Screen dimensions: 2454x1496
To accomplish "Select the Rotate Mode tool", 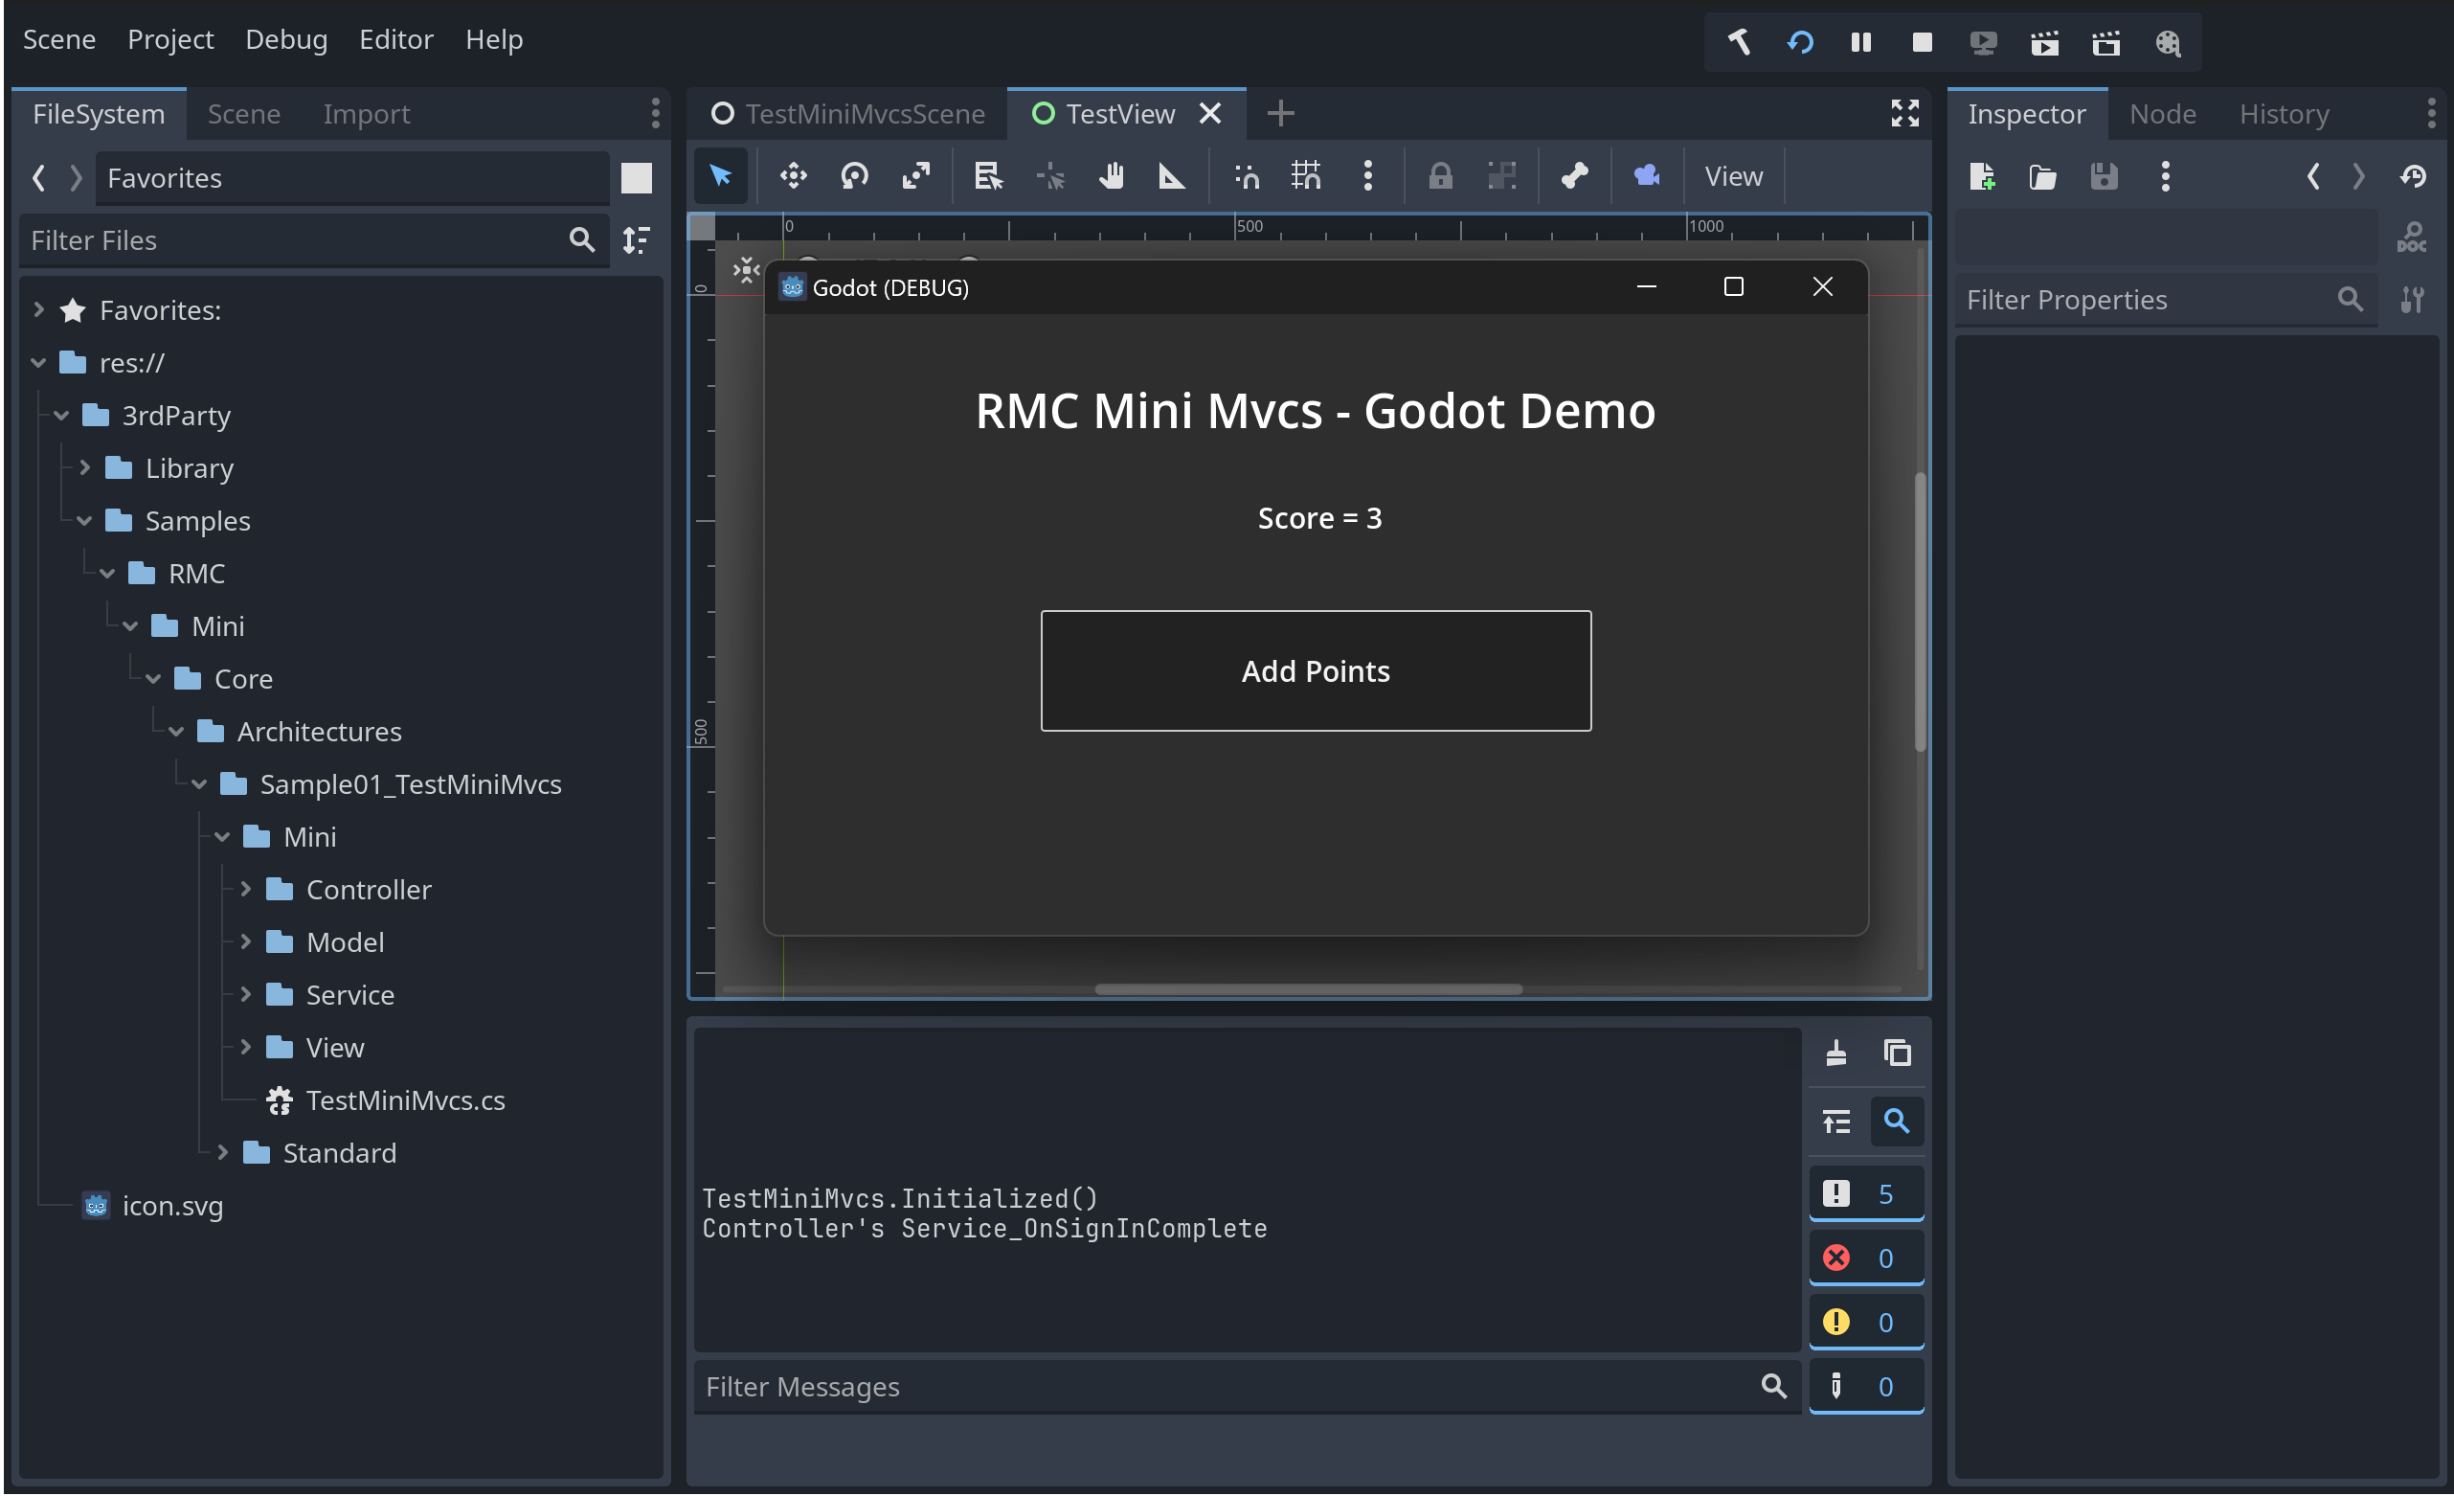I will coord(854,176).
